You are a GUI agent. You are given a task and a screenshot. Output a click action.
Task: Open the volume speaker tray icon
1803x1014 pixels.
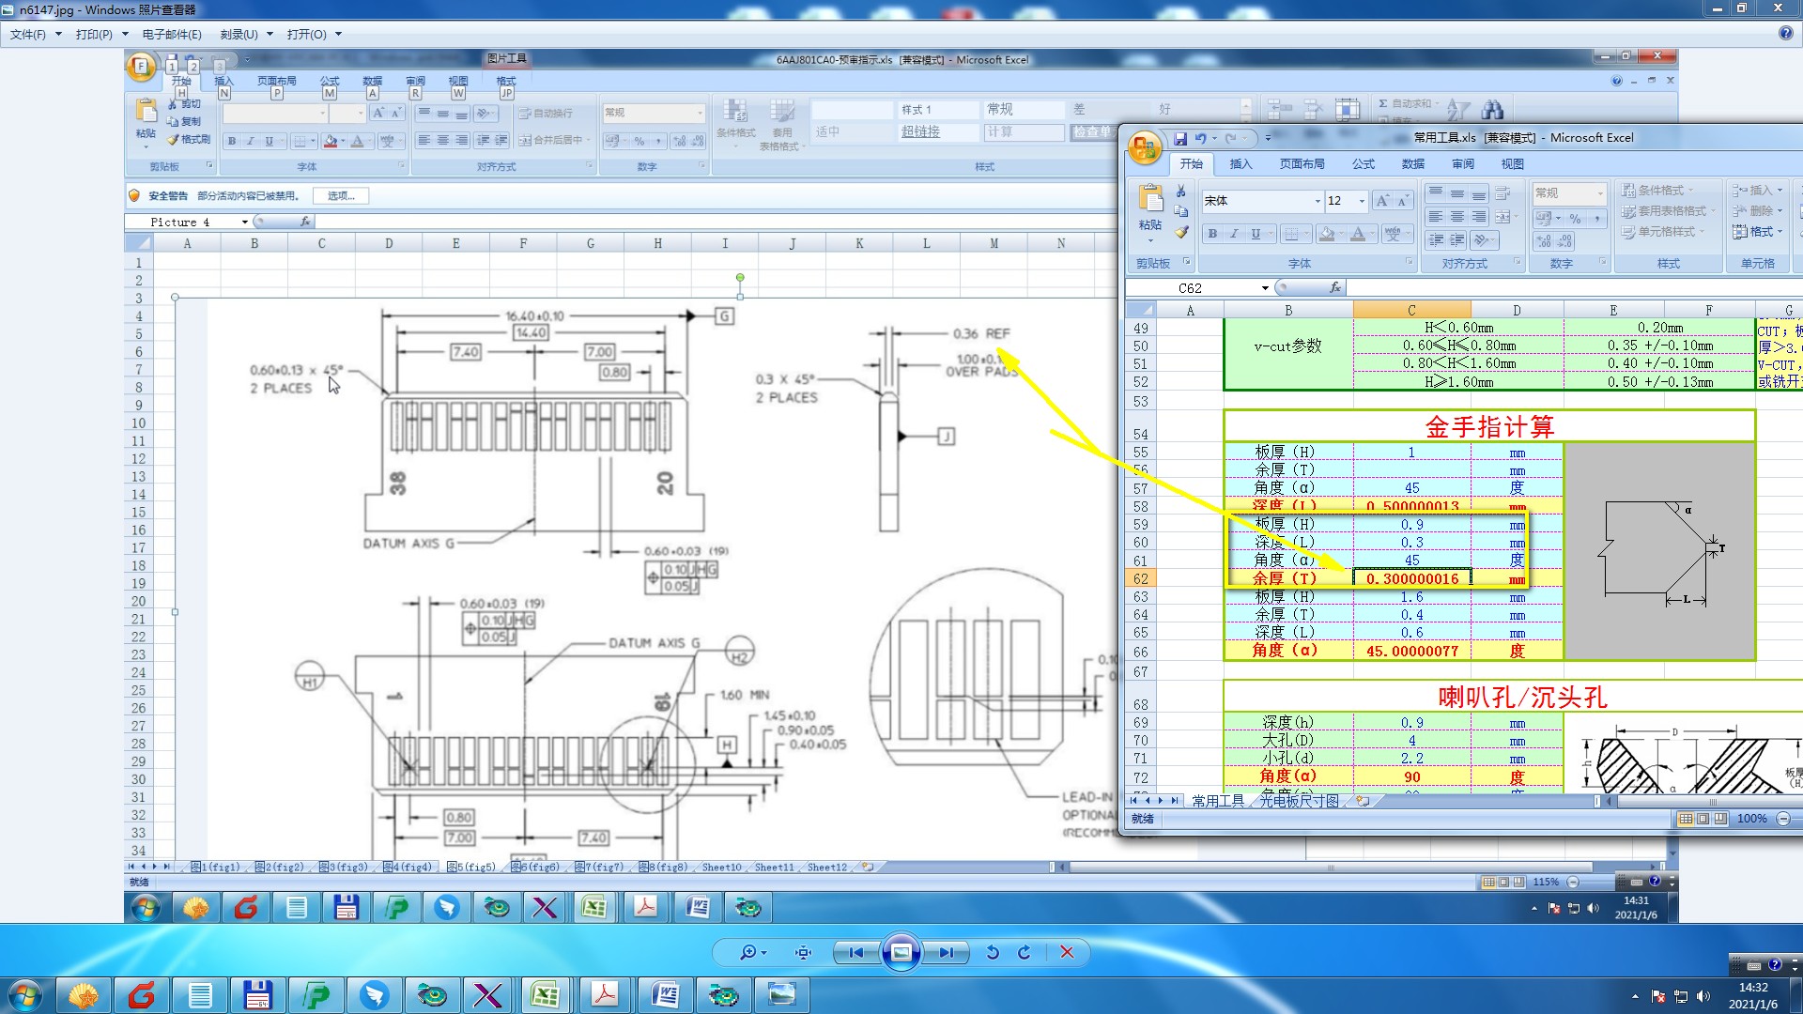[1703, 996]
